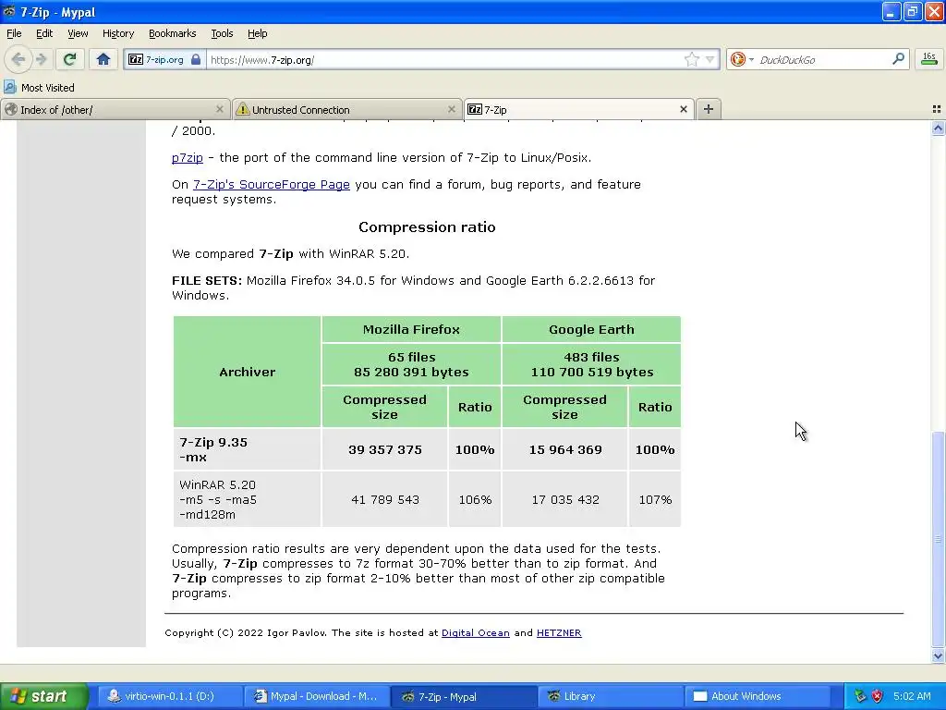Click the vertical scrollbar thumb
The image size is (946, 710).
938,539
